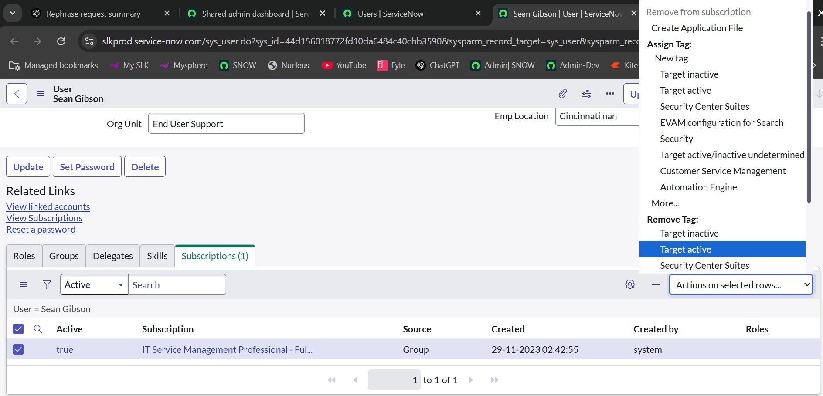Open the list filter funnel icon
This screenshot has height=396, width=823.
point(47,284)
